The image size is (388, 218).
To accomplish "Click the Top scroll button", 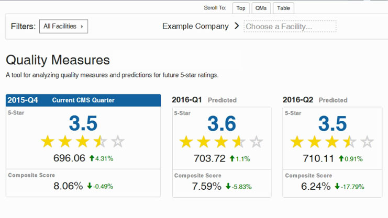I will 240,8.
